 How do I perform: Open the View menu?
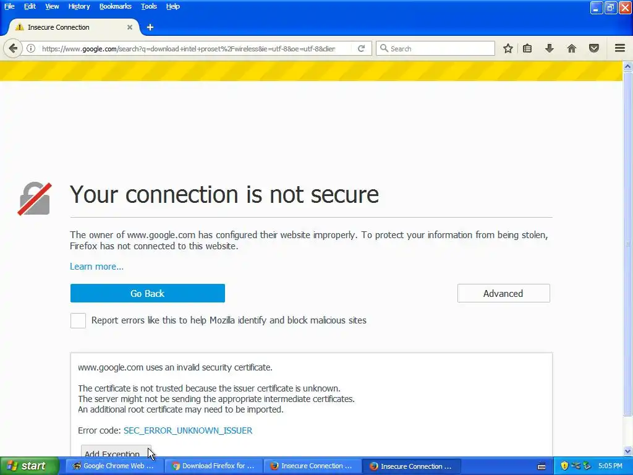[x=52, y=6]
